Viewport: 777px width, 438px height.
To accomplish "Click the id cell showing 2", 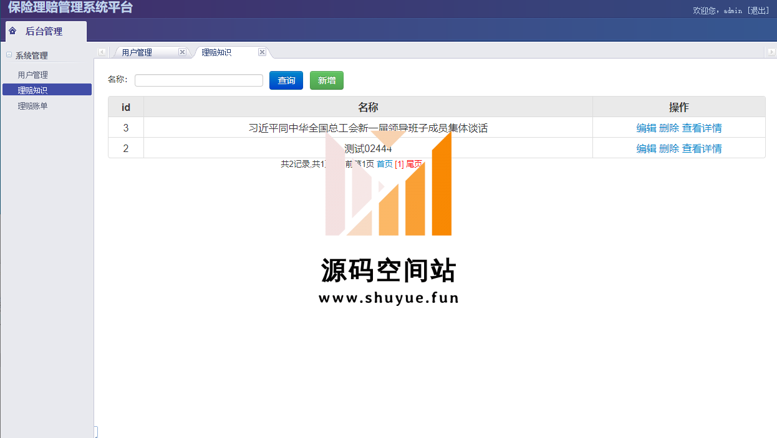I will [x=126, y=148].
